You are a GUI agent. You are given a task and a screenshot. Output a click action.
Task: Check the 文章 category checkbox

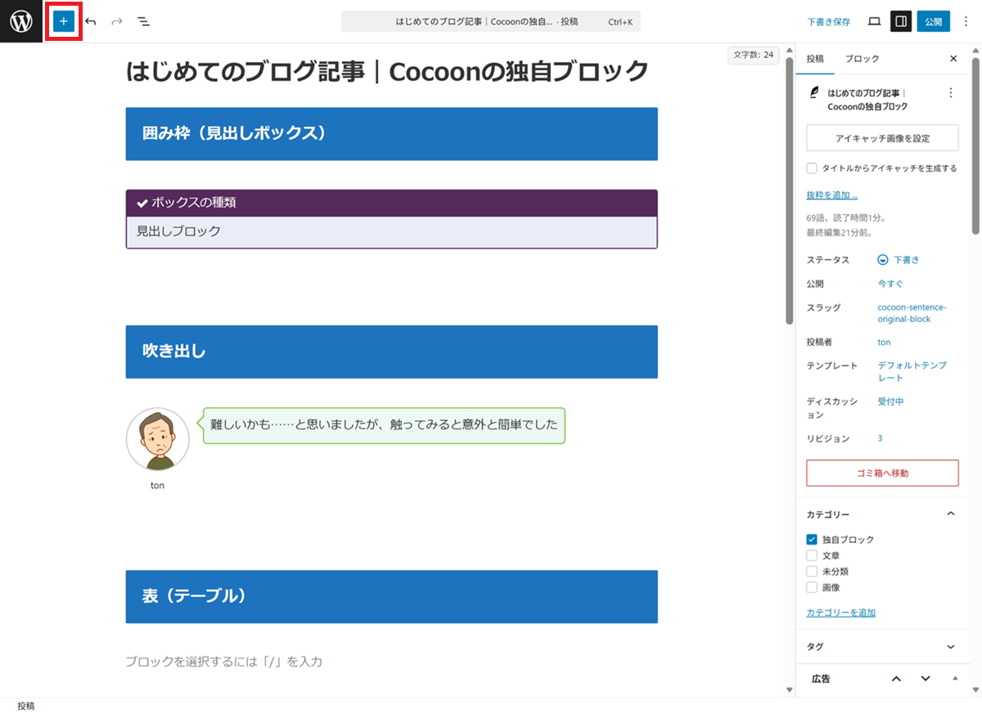pos(812,555)
